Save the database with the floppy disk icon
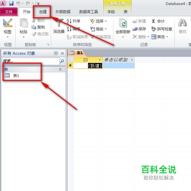 coord(11,3)
